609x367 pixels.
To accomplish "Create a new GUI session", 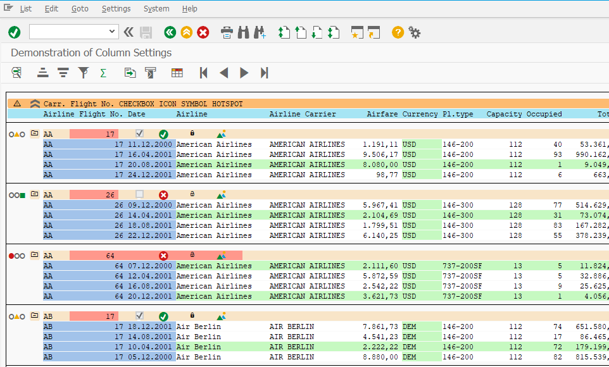I will tap(357, 32).
